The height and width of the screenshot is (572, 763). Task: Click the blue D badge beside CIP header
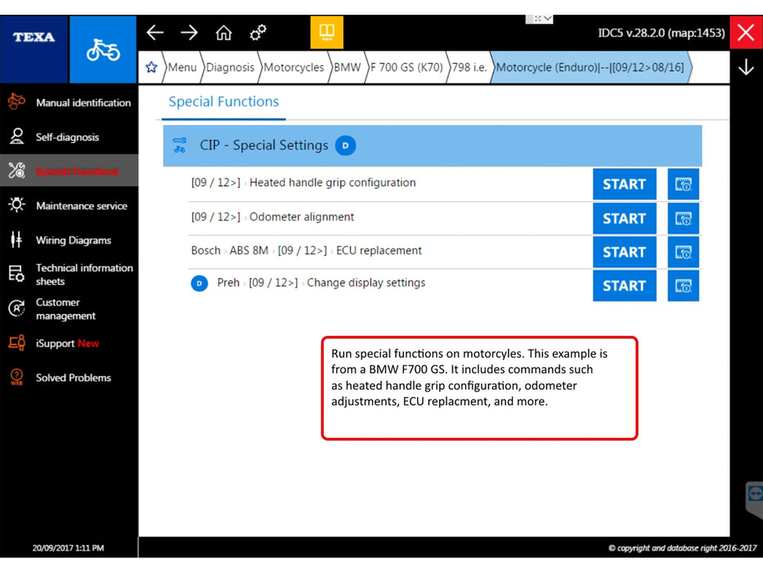click(345, 145)
